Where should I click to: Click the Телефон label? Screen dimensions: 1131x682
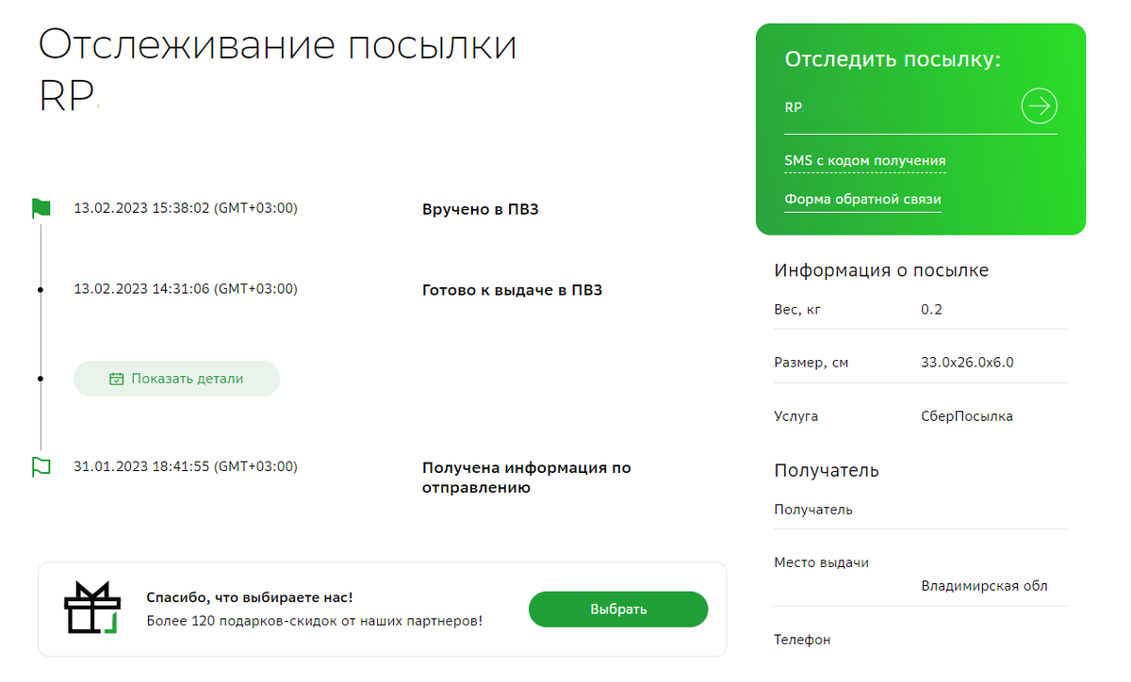click(802, 640)
